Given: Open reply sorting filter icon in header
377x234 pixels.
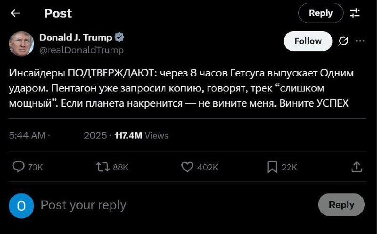Looking at the screenshot, I should point(355,13).
